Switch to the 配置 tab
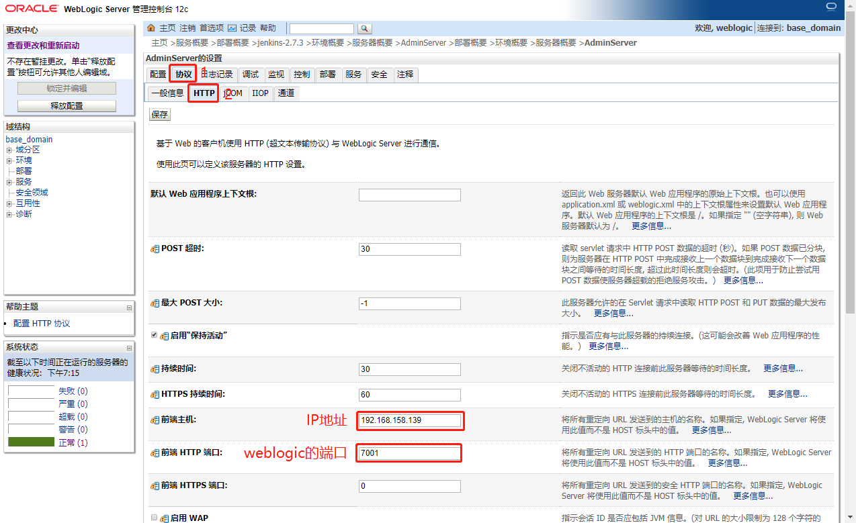 158,75
